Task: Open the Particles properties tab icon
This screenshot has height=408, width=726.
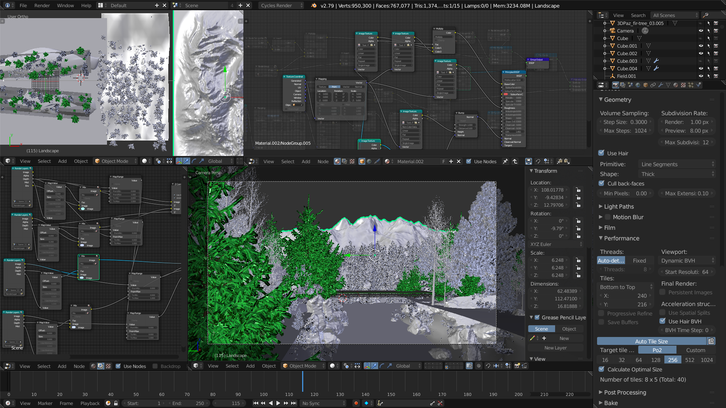Action: [691, 85]
